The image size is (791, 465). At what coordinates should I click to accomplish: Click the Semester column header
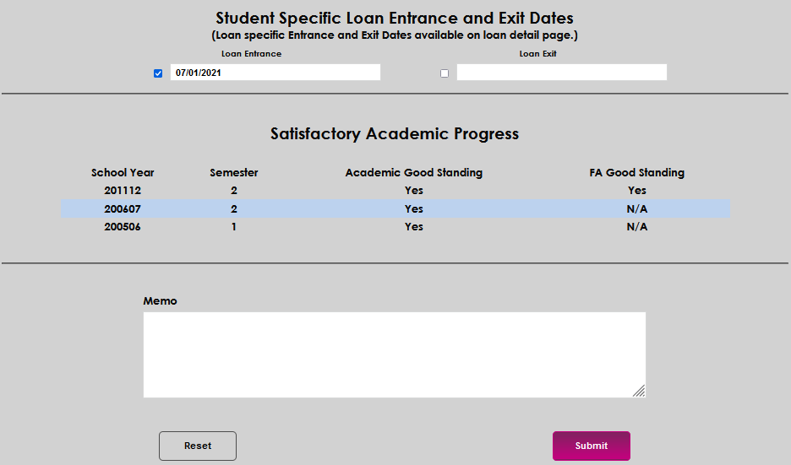234,173
